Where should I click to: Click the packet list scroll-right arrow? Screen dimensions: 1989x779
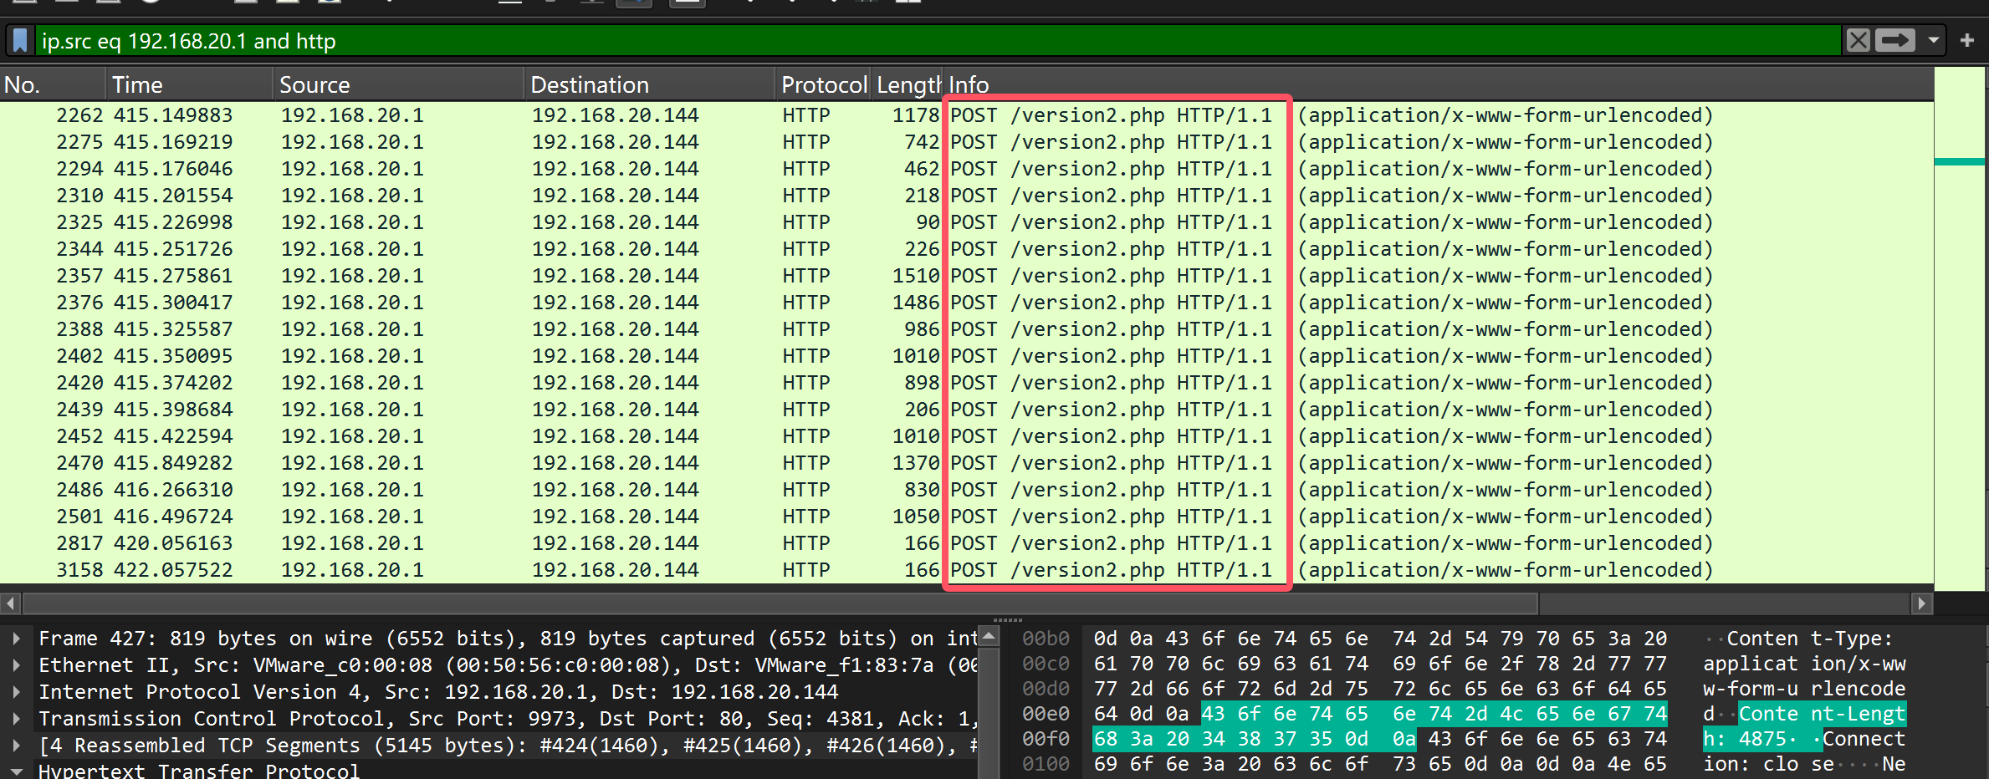pos(1921,603)
